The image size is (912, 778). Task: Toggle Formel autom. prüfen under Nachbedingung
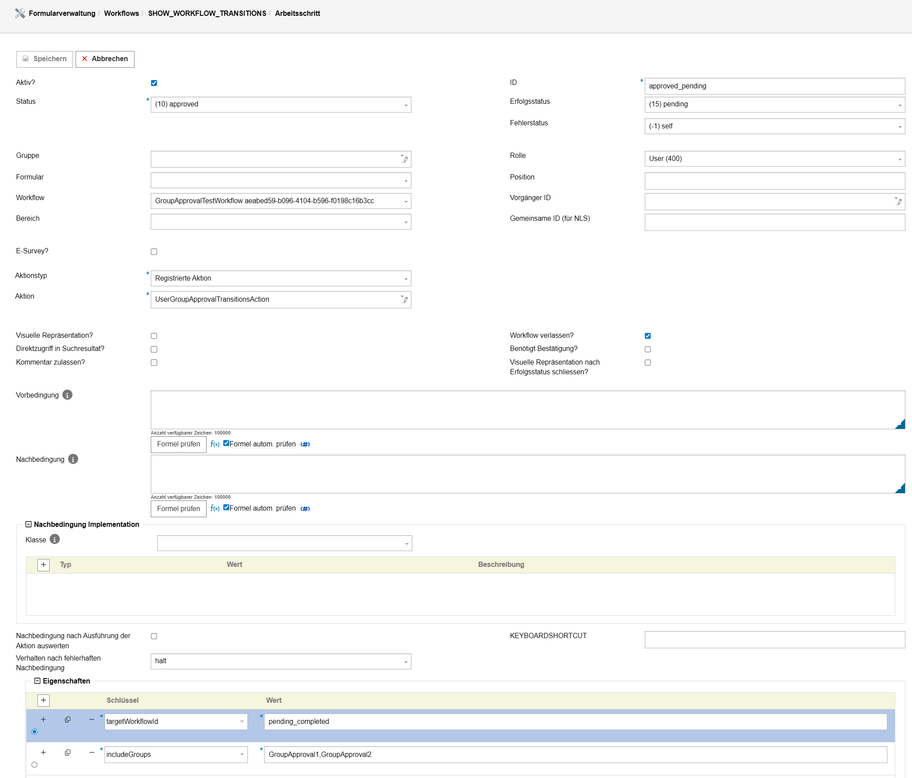(x=226, y=508)
